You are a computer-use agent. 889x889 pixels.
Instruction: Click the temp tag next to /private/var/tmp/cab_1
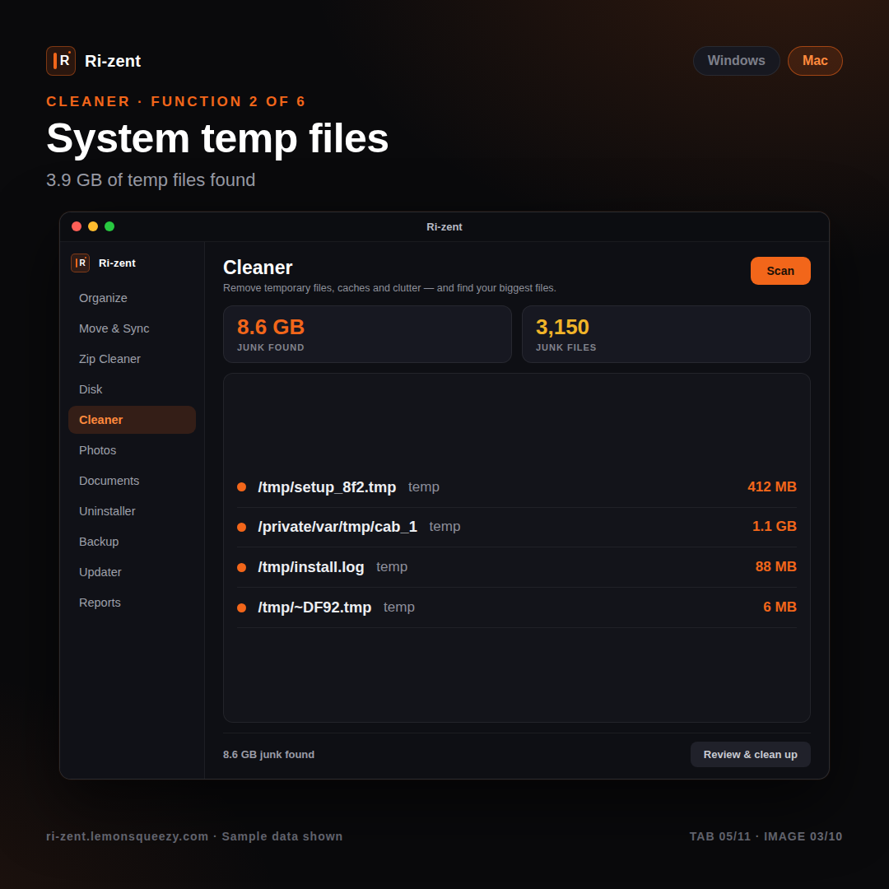445,527
